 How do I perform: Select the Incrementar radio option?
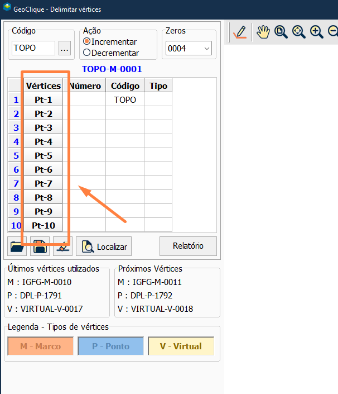point(86,42)
